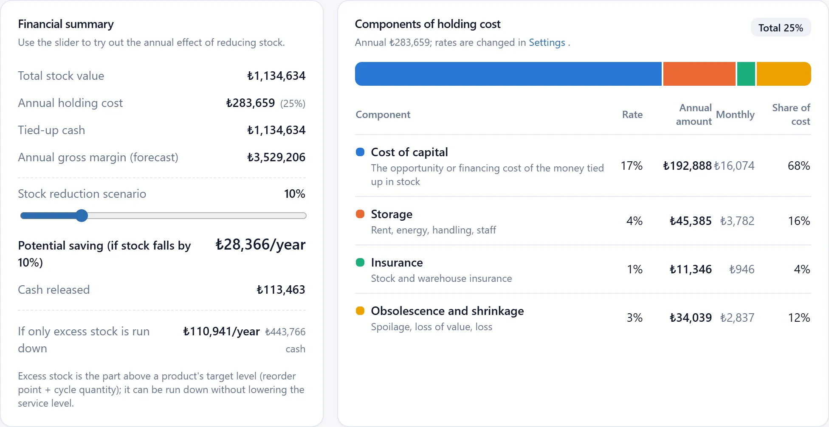The width and height of the screenshot is (829, 427).
Task: Click the Component column header
Action: point(383,115)
